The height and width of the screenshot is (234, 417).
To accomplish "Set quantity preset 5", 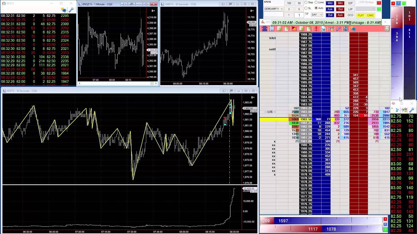I will pos(299,9).
